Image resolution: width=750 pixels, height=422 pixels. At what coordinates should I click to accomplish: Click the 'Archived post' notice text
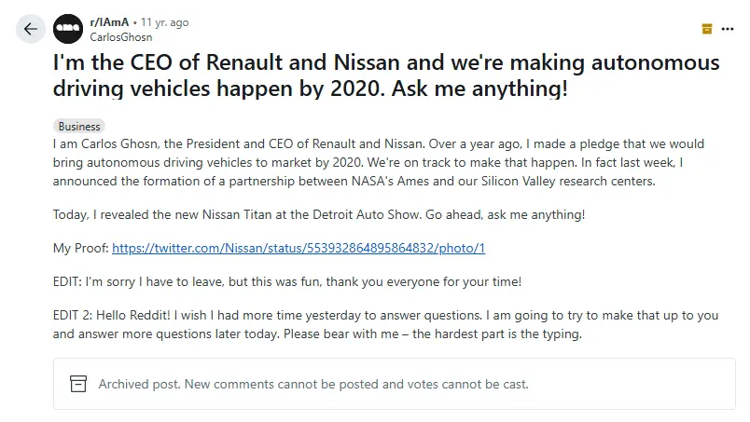click(x=313, y=384)
